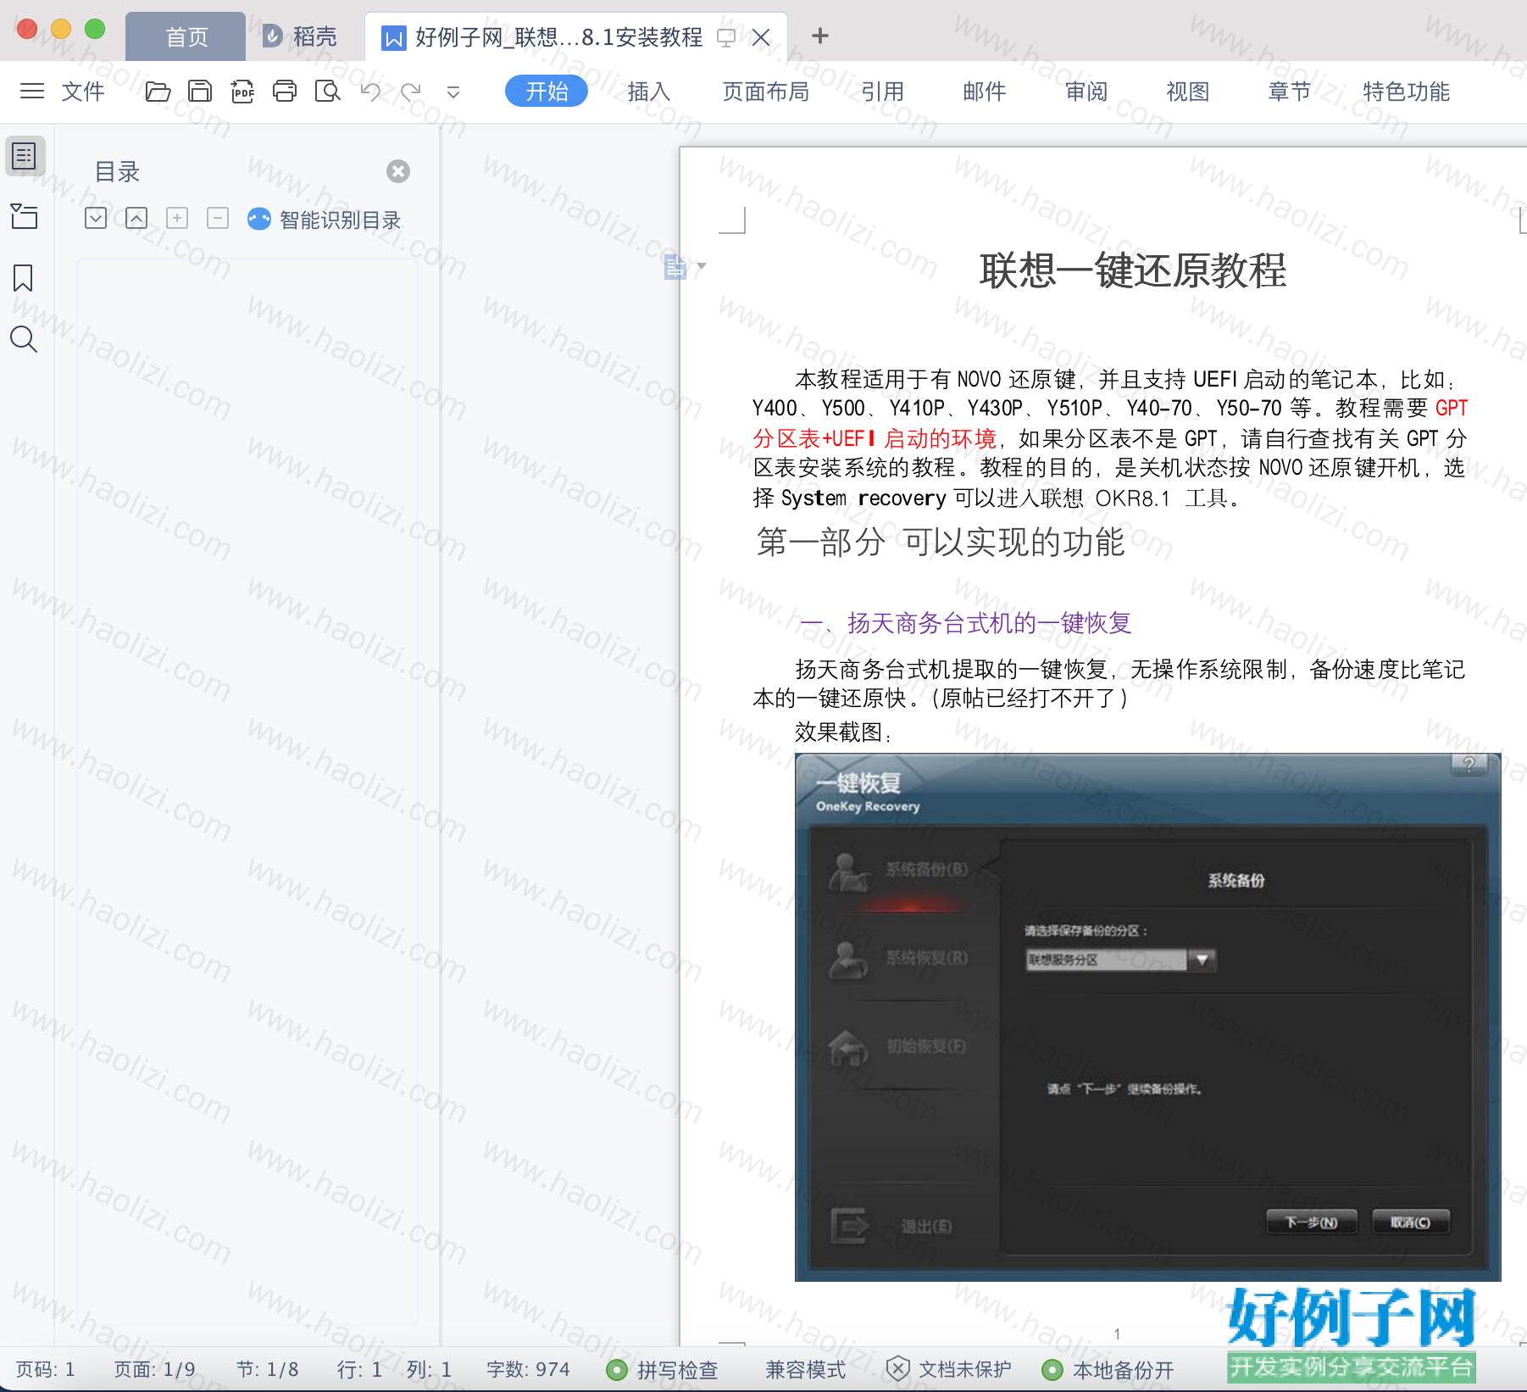1527x1392 pixels.
Task: Click 列: 1 in status bar
Action: [429, 1369]
